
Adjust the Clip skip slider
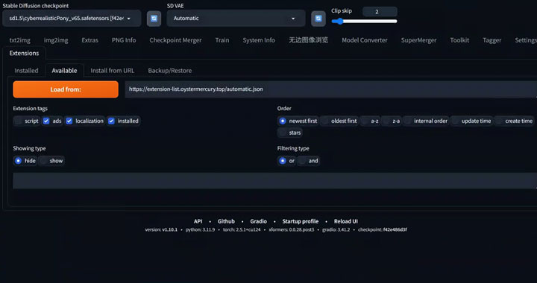[x=364, y=22]
